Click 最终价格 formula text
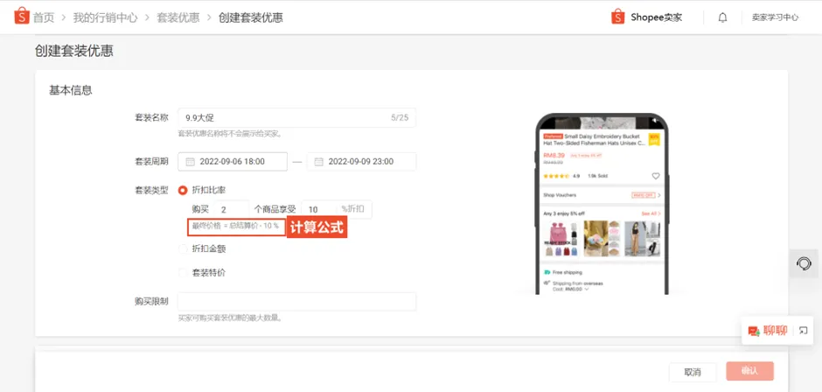 coord(235,226)
